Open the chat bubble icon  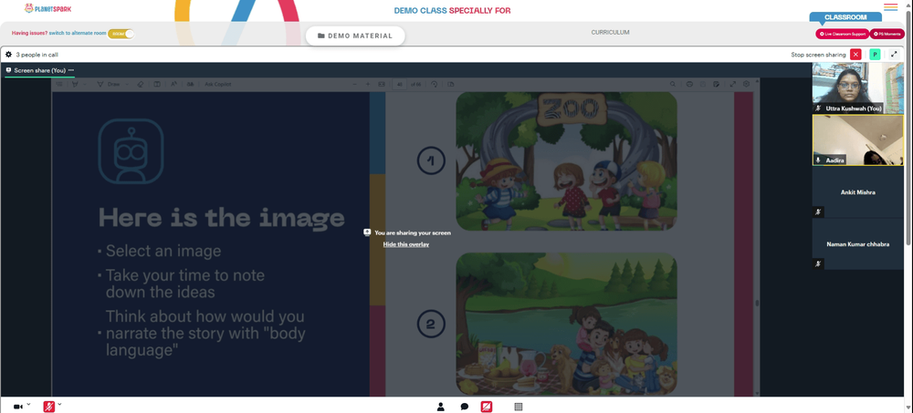(x=464, y=407)
